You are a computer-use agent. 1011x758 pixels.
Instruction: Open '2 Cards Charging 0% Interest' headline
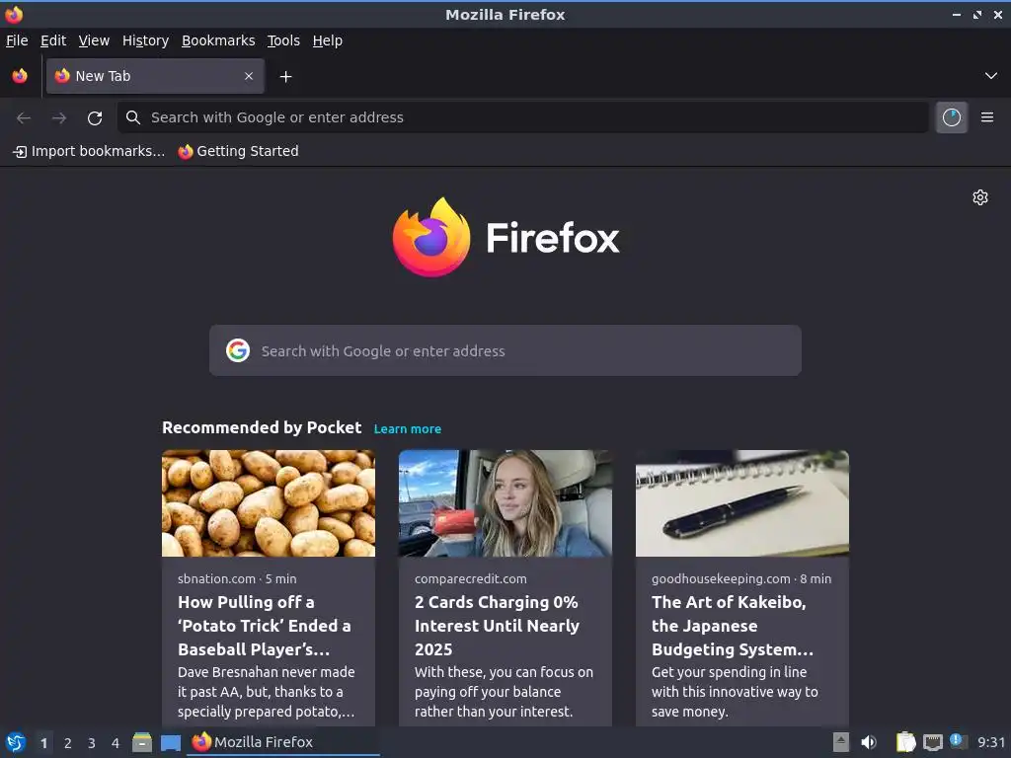point(498,626)
